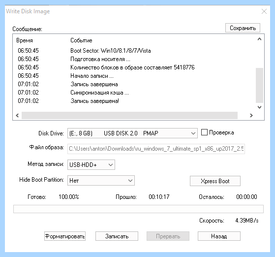The image size is (275, 257).
Task: Click the Время column header
Action: 25,40
